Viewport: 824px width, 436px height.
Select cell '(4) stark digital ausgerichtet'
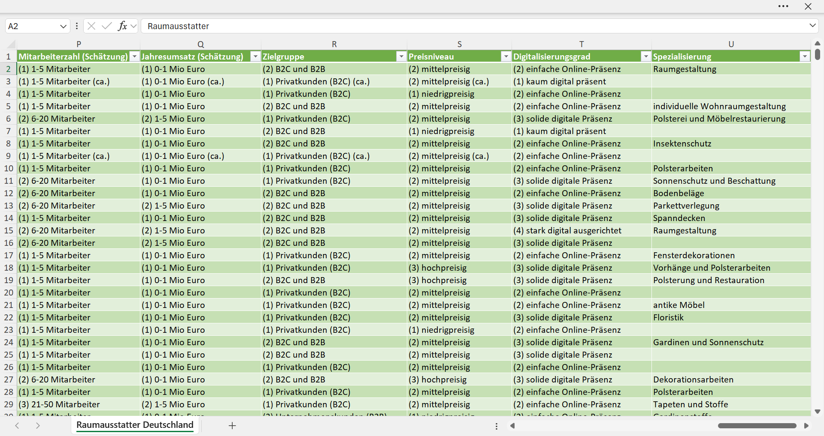582,230
